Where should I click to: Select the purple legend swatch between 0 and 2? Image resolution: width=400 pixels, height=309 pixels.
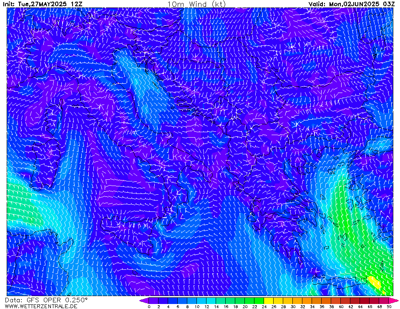(x=153, y=301)
